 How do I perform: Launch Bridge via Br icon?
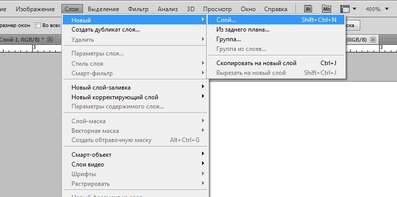[308, 9]
